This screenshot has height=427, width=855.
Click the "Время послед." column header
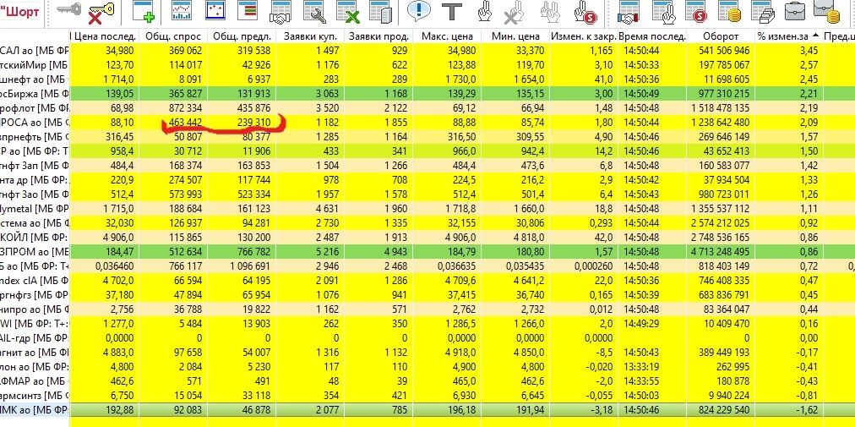[652, 36]
